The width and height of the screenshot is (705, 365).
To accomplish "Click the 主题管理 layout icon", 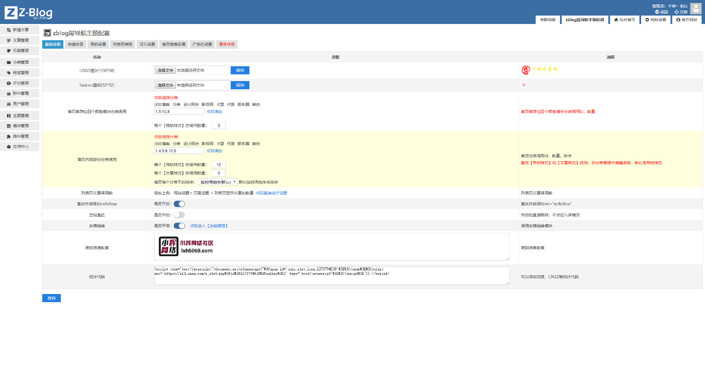I will click(9, 116).
